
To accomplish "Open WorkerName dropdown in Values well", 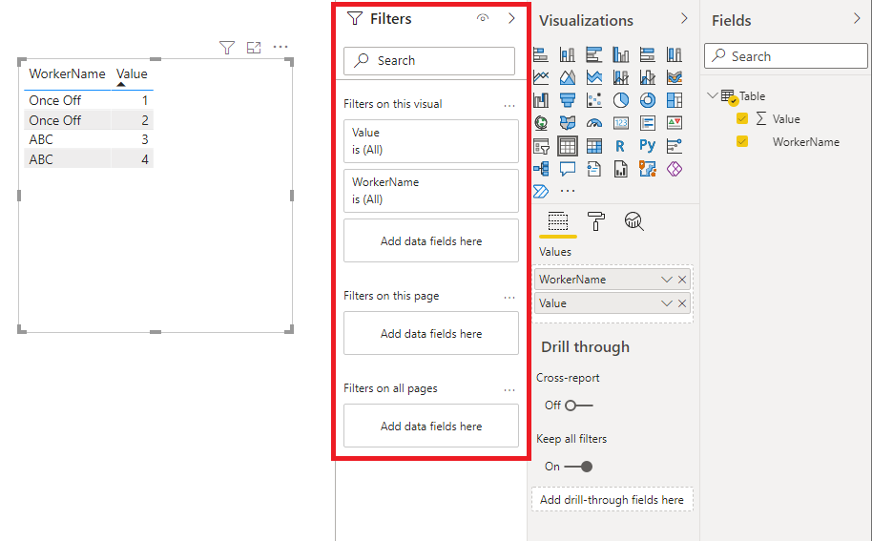I will click(x=666, y=280).
